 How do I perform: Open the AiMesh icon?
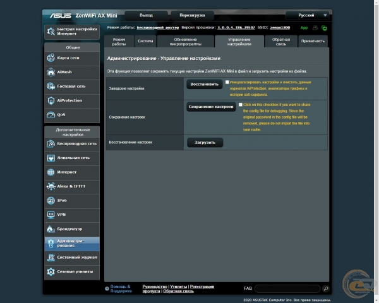click(51, 72)
